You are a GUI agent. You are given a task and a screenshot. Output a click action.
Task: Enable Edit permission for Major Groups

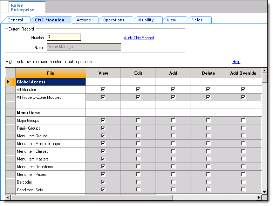(138, 121)
